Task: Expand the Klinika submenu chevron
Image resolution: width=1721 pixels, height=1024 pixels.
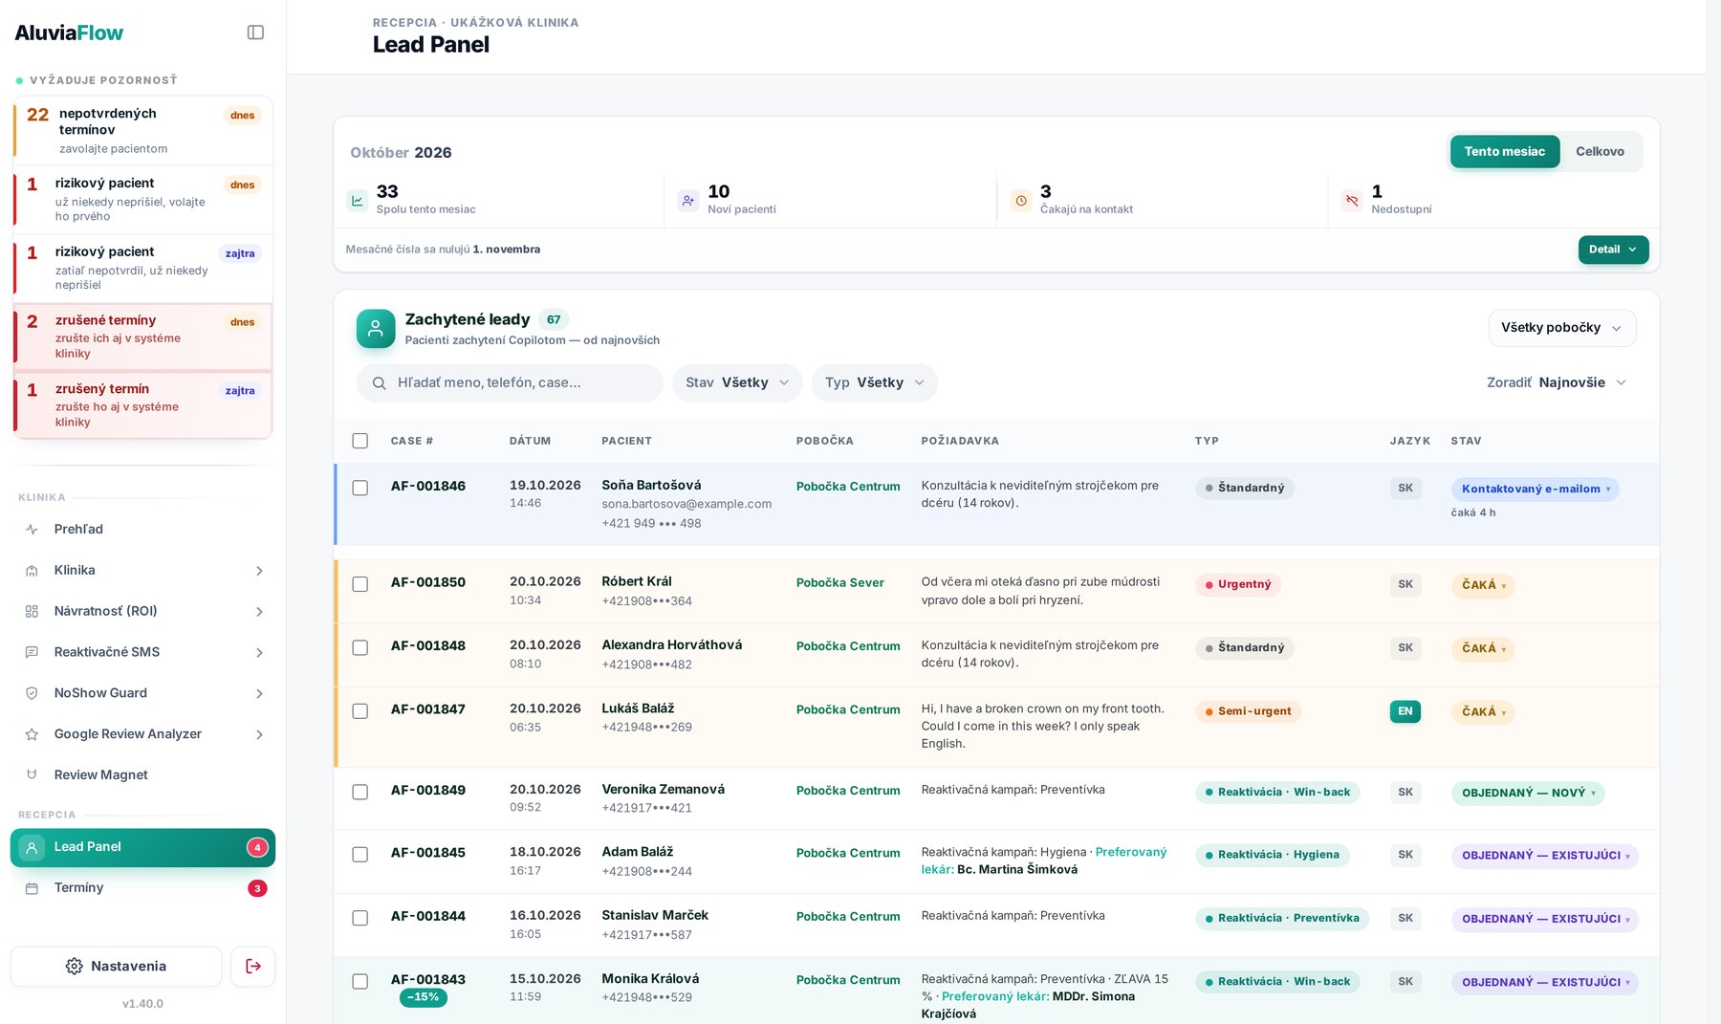Action: [259, 571]
